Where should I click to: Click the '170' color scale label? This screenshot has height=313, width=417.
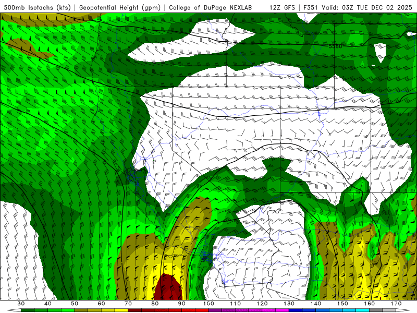point(396,304)
